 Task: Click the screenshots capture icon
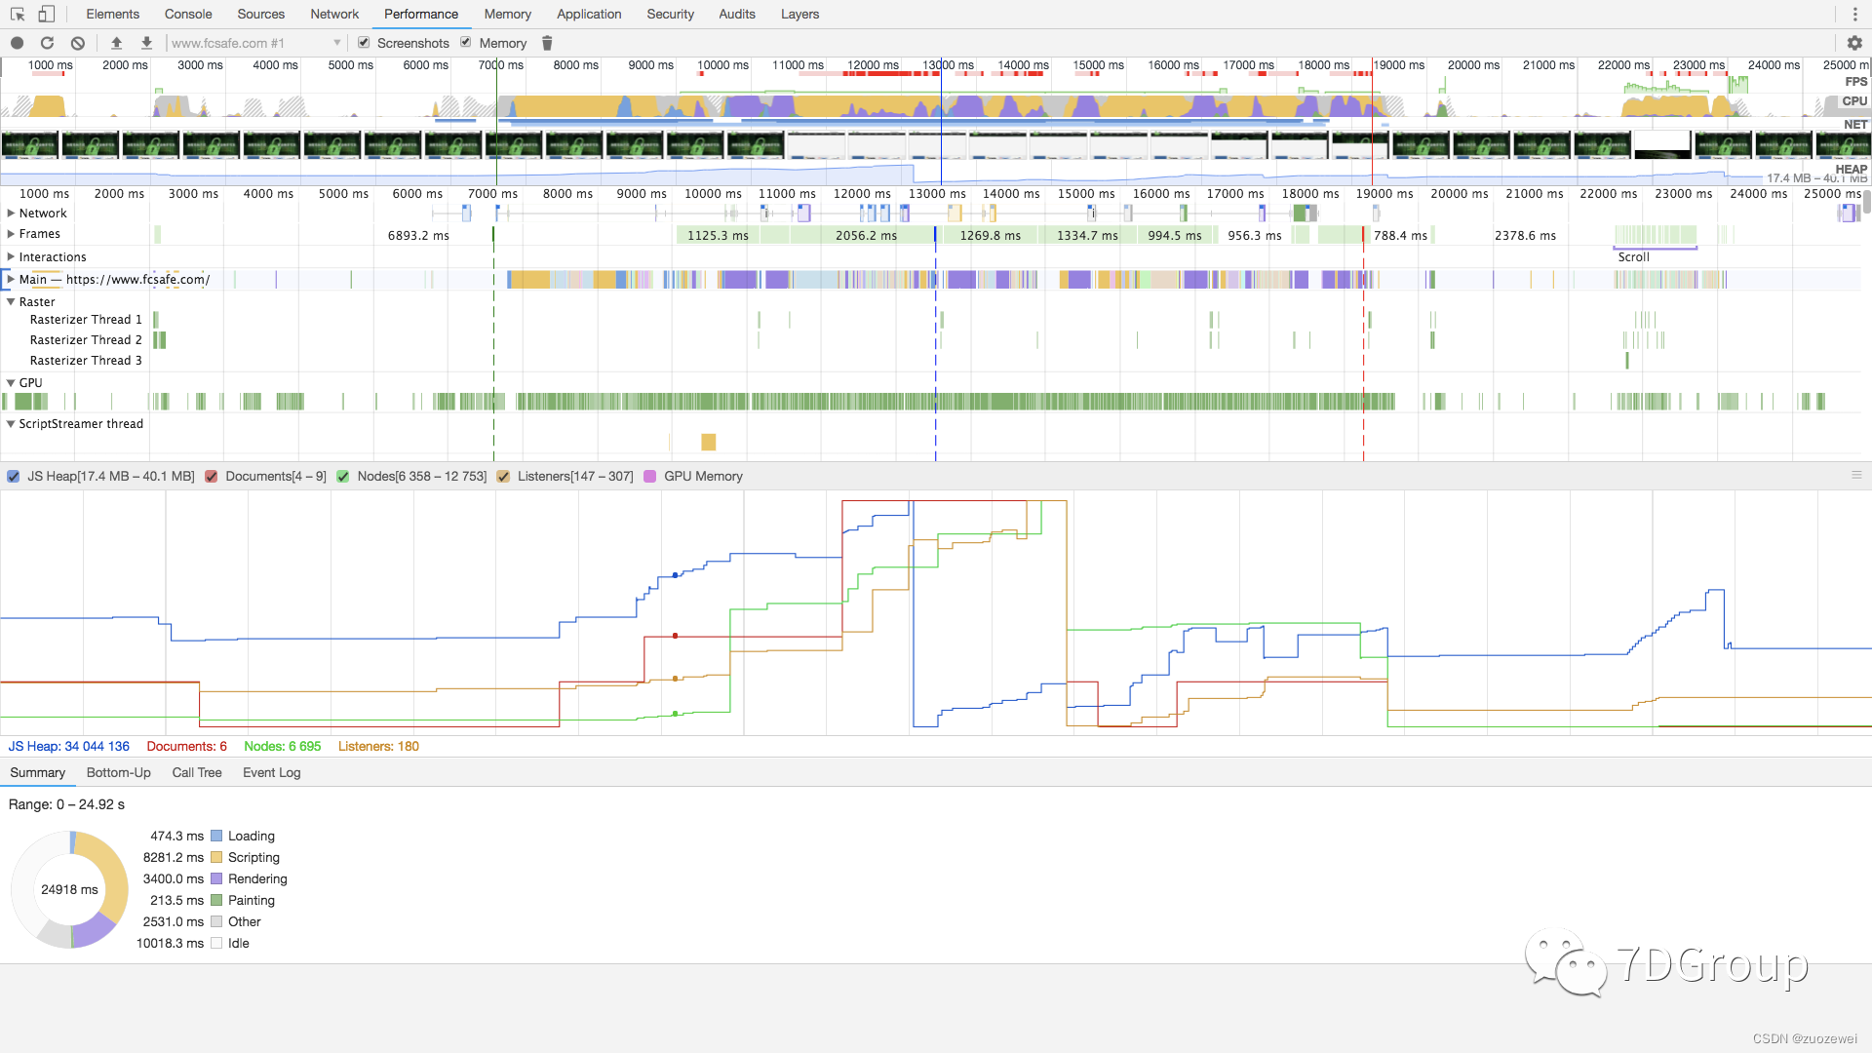(364, 44)
